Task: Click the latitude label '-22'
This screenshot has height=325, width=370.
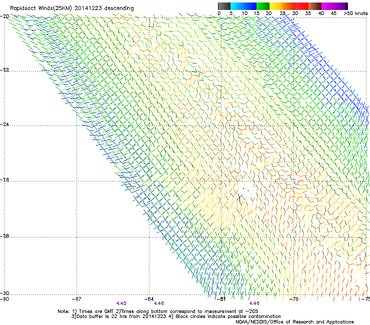Action: [x=4, y=70]
